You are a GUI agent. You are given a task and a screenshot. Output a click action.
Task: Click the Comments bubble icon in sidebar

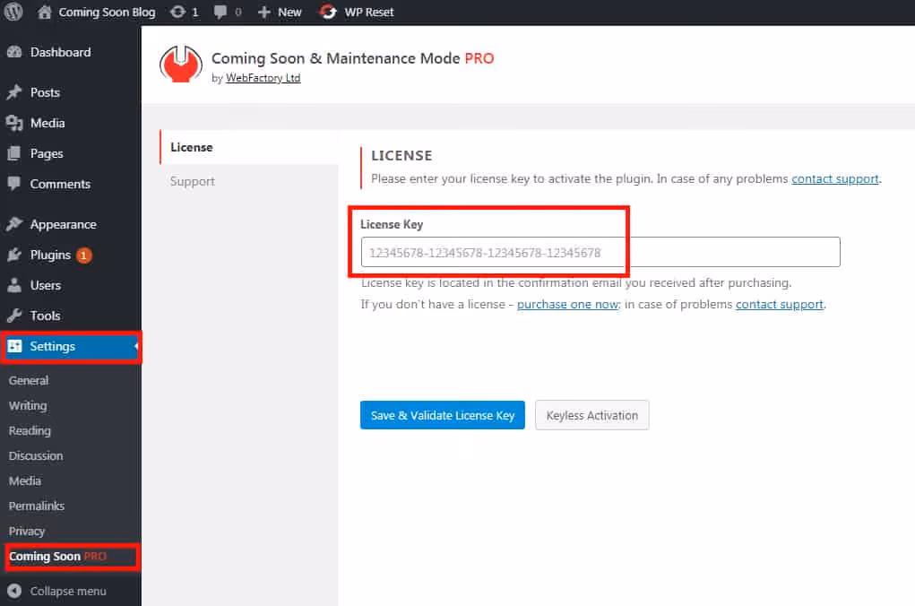click(x=14, y=184)
